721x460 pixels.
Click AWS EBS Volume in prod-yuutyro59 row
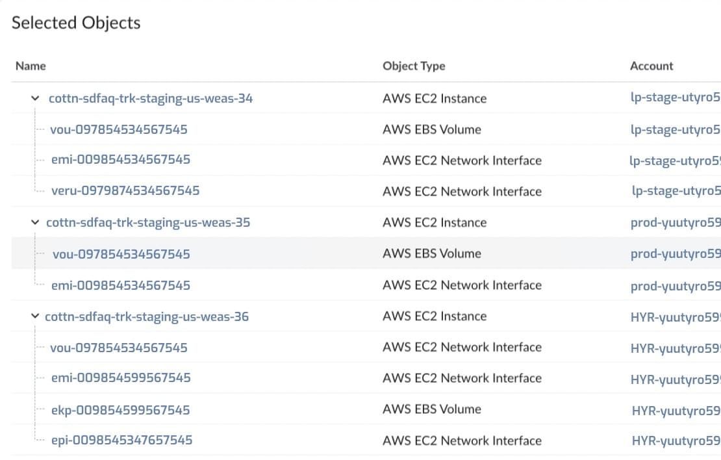pos(431,253)
